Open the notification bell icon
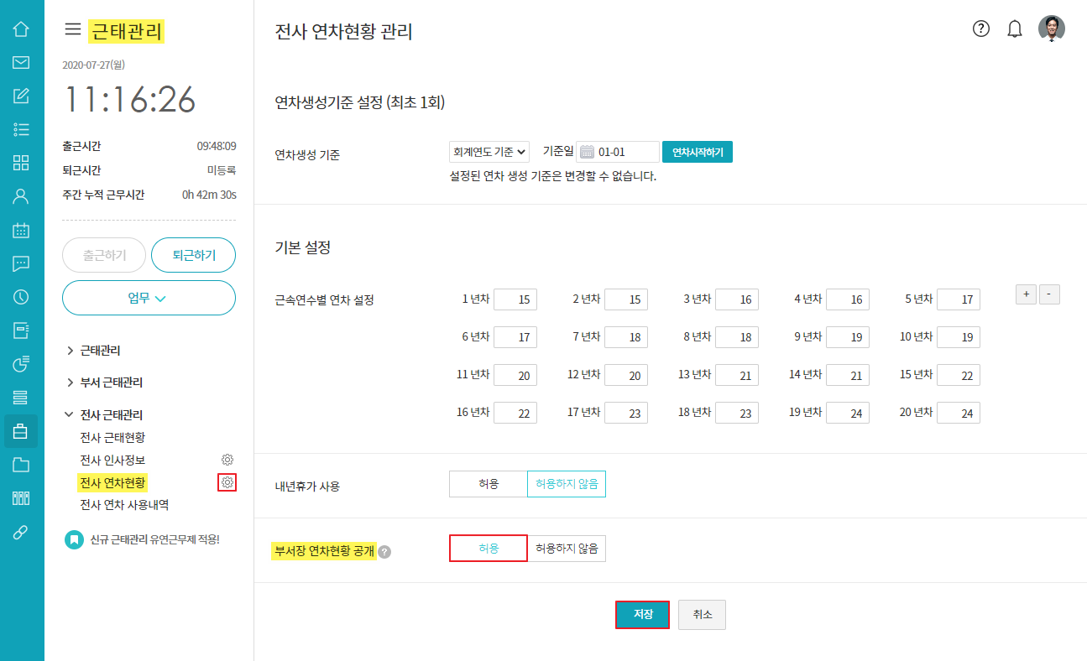The image size is (1087, 661). [x=1015, y=29]
